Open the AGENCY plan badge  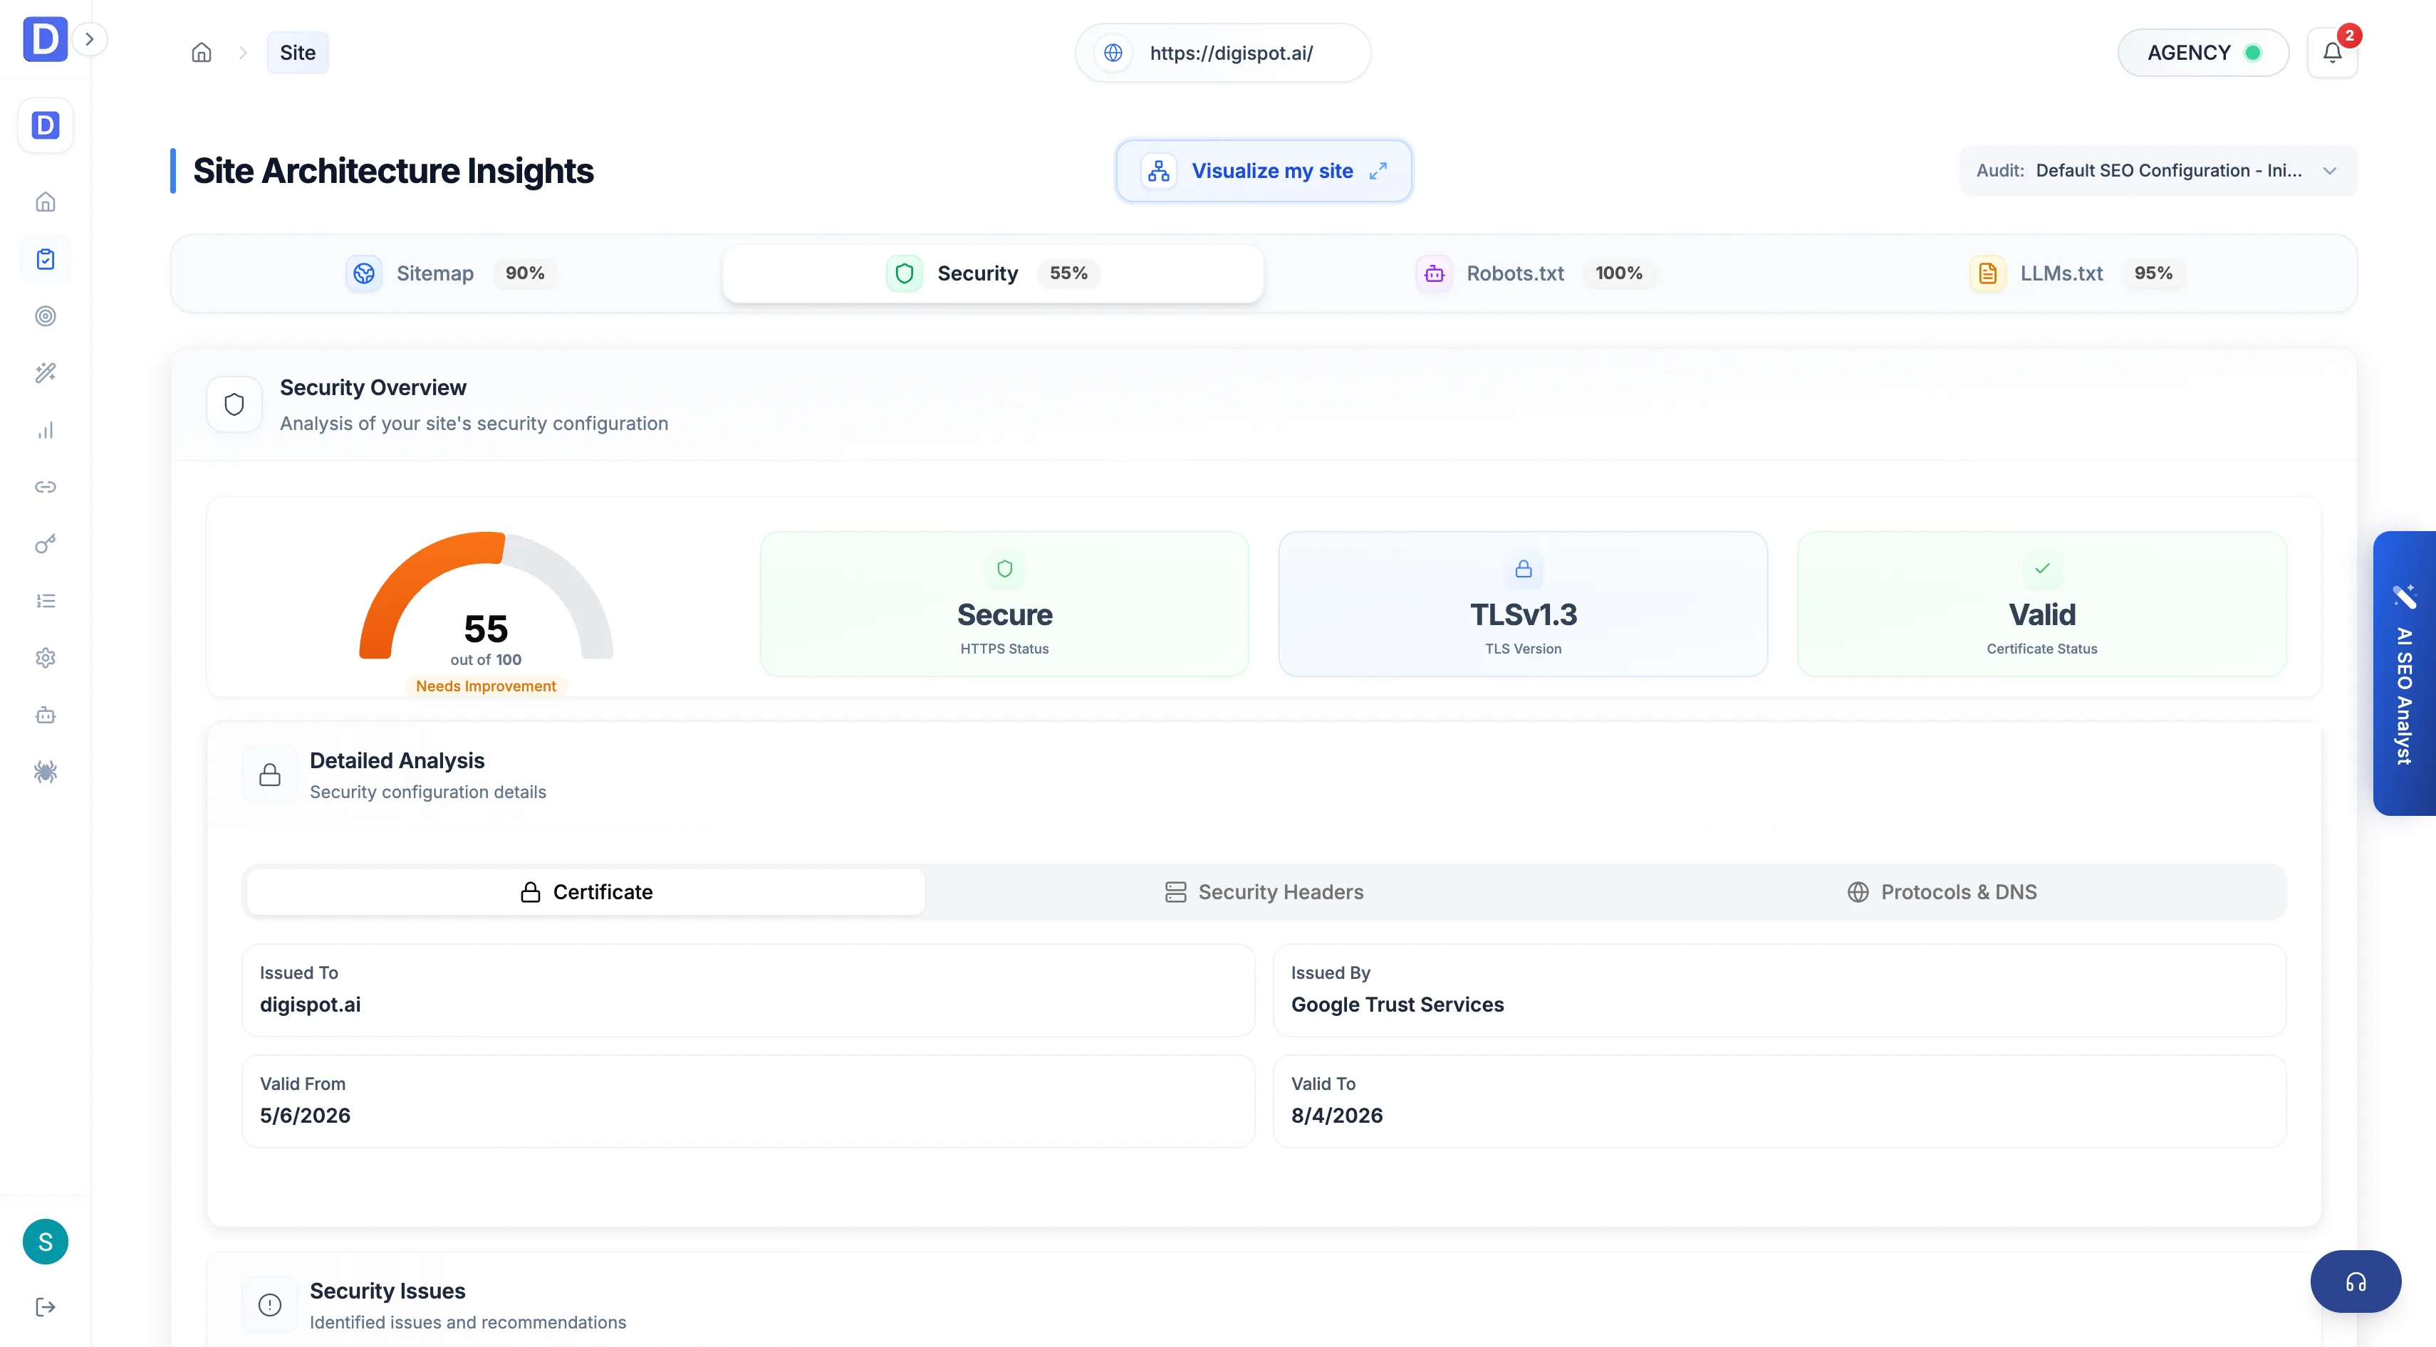[2202, 53]
